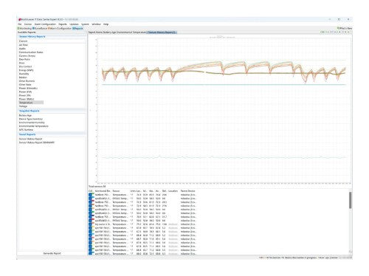This screenshot has width=369, height=276.
Task: Open the saved Sensor History Report
Action: [x=30, y=139]
